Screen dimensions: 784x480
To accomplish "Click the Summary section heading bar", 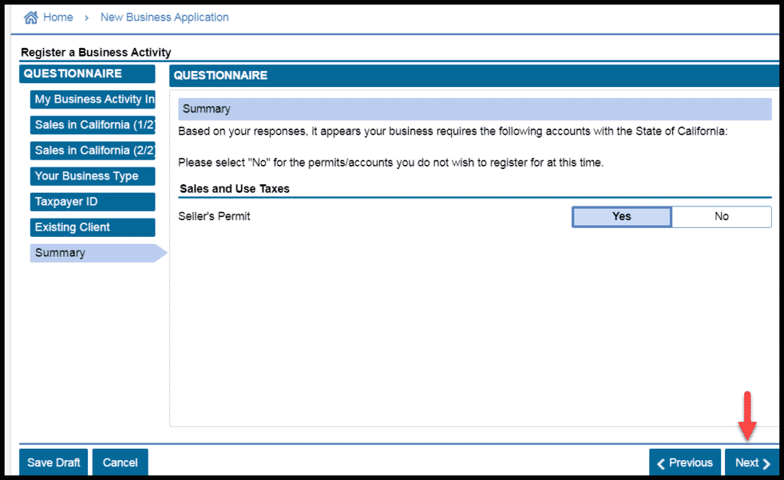I will coord(475,109).
